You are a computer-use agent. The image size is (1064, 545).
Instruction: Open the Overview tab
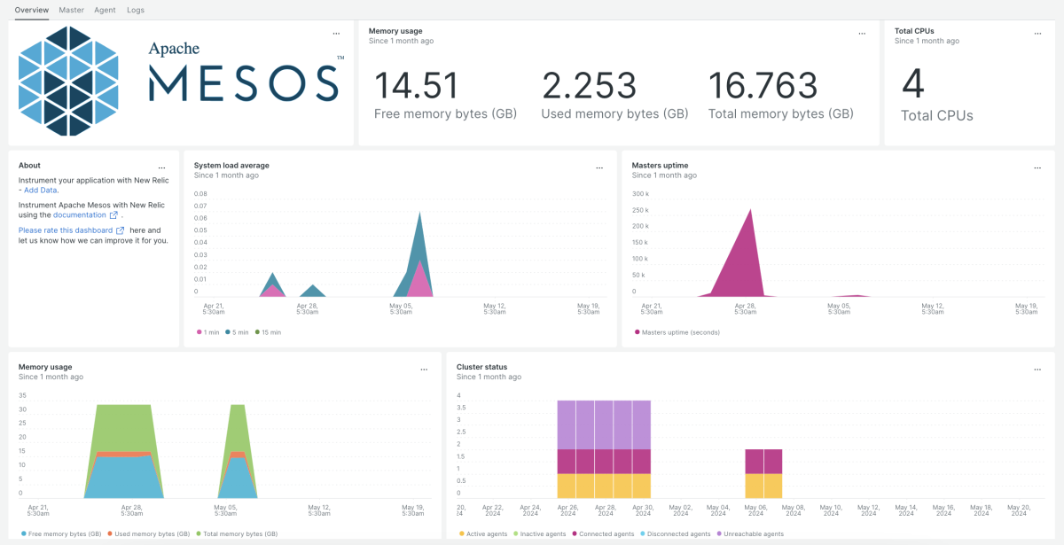[32, 10]
